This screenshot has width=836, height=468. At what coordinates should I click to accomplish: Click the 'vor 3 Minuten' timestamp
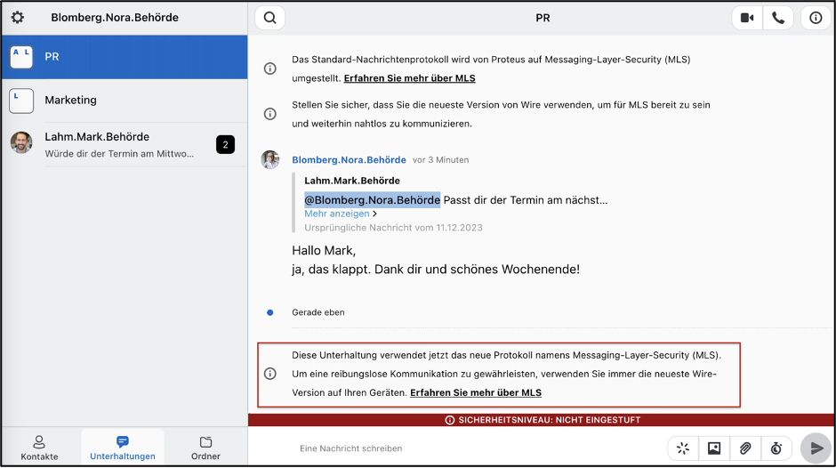point(441,160)
